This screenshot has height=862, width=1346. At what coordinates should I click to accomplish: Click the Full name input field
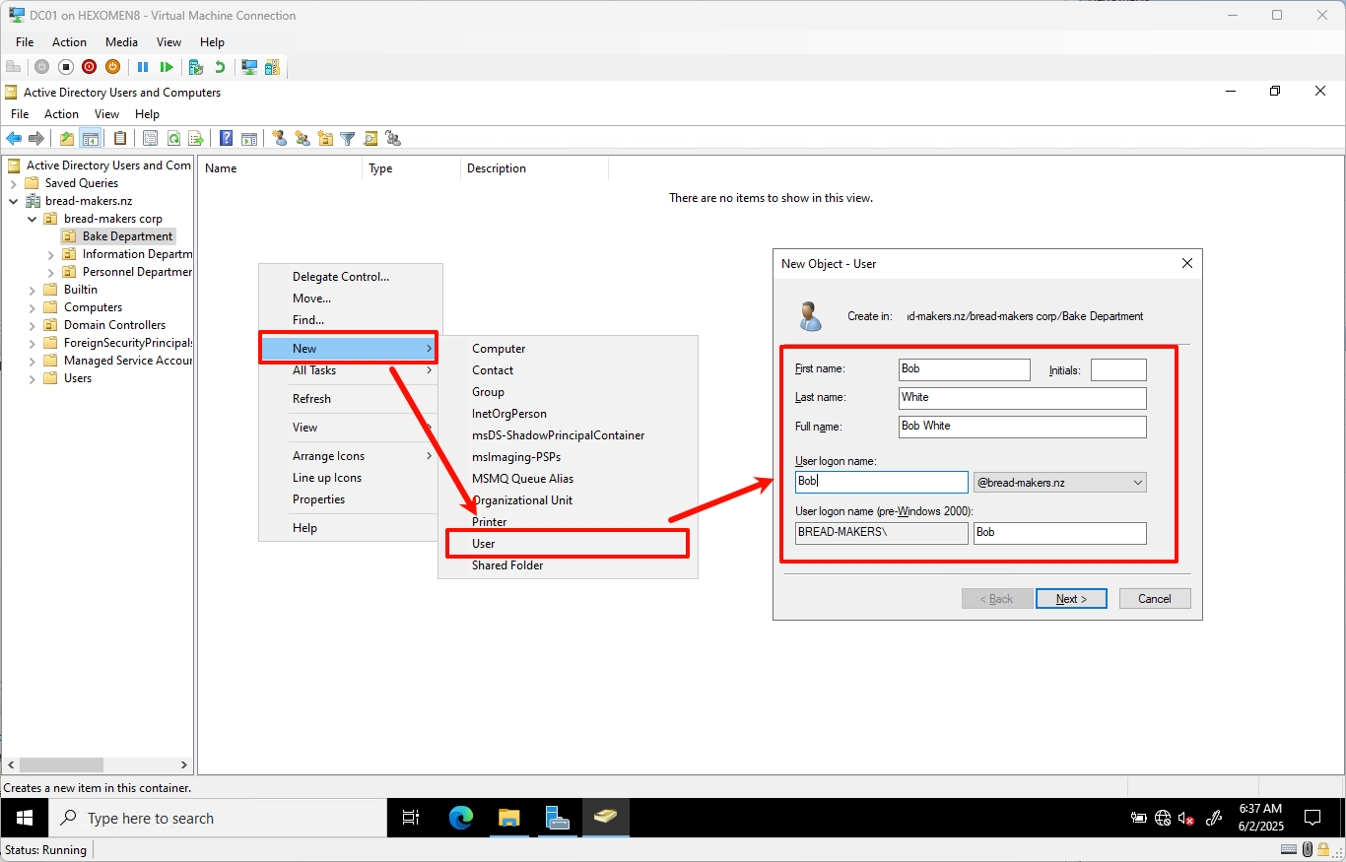tap(1023, 427)
